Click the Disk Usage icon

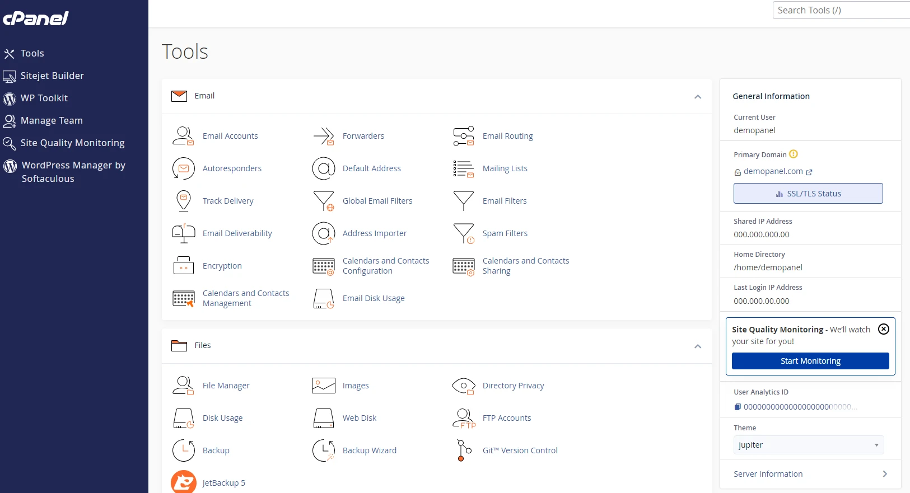coord(183,418)
